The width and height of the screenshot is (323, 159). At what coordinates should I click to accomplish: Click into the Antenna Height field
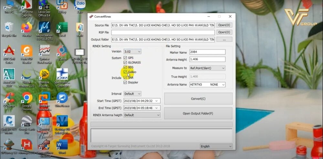point(207,59)
